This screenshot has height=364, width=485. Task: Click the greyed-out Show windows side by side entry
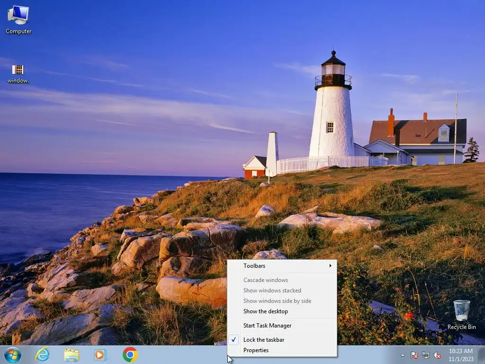[282, 301]
